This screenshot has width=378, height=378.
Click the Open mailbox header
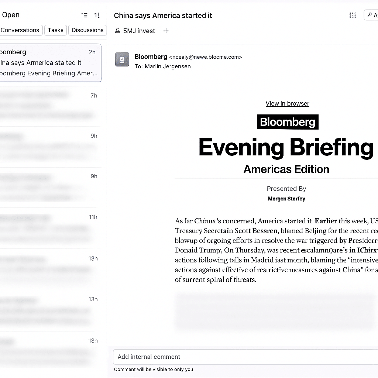pos(10,15)
